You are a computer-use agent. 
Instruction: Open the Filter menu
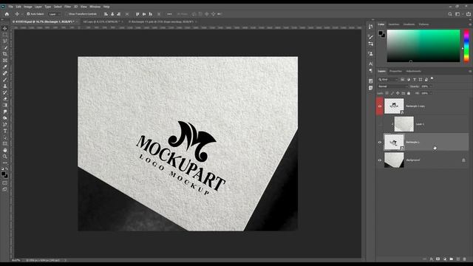pyautogui.click(x=67, y=7)
